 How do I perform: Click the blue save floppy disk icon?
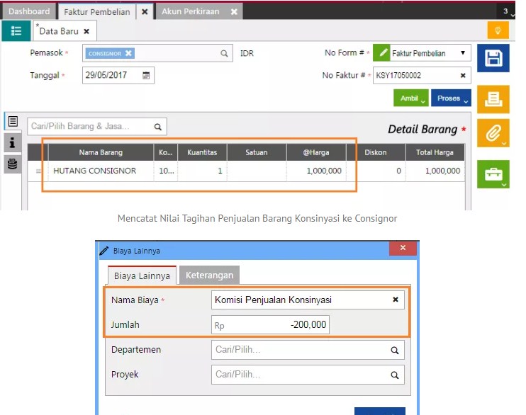[493, 58]
